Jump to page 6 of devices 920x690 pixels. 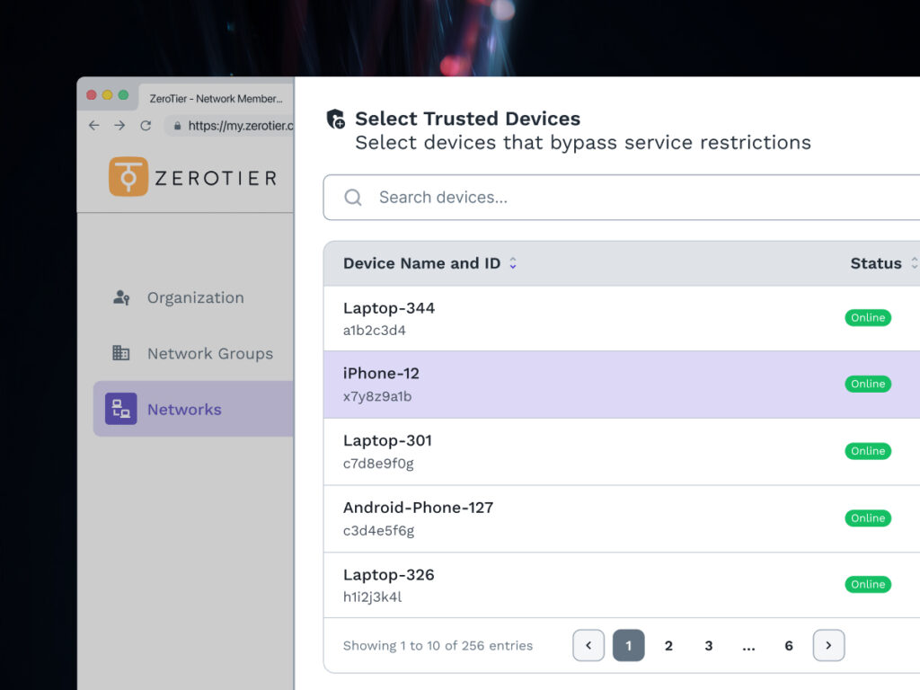point(789,645)
